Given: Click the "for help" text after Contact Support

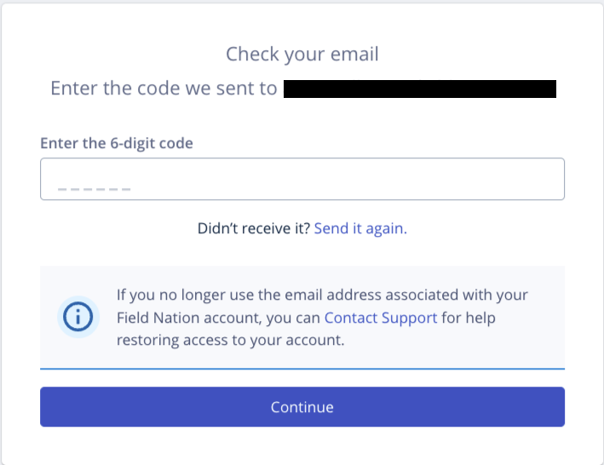Looking at the screenshot, I should (x=468, y=318).
